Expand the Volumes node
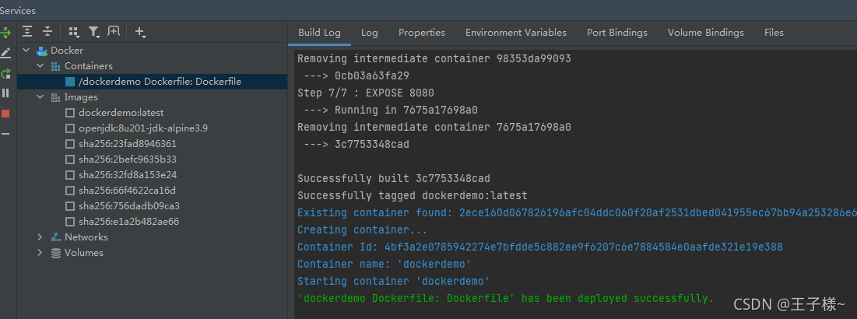This screenshot has height=319, width=857. (x=40, y=253)
